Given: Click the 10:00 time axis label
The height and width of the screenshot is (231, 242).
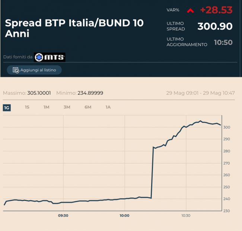Looking at the screenshot, I should pos(124,215).
